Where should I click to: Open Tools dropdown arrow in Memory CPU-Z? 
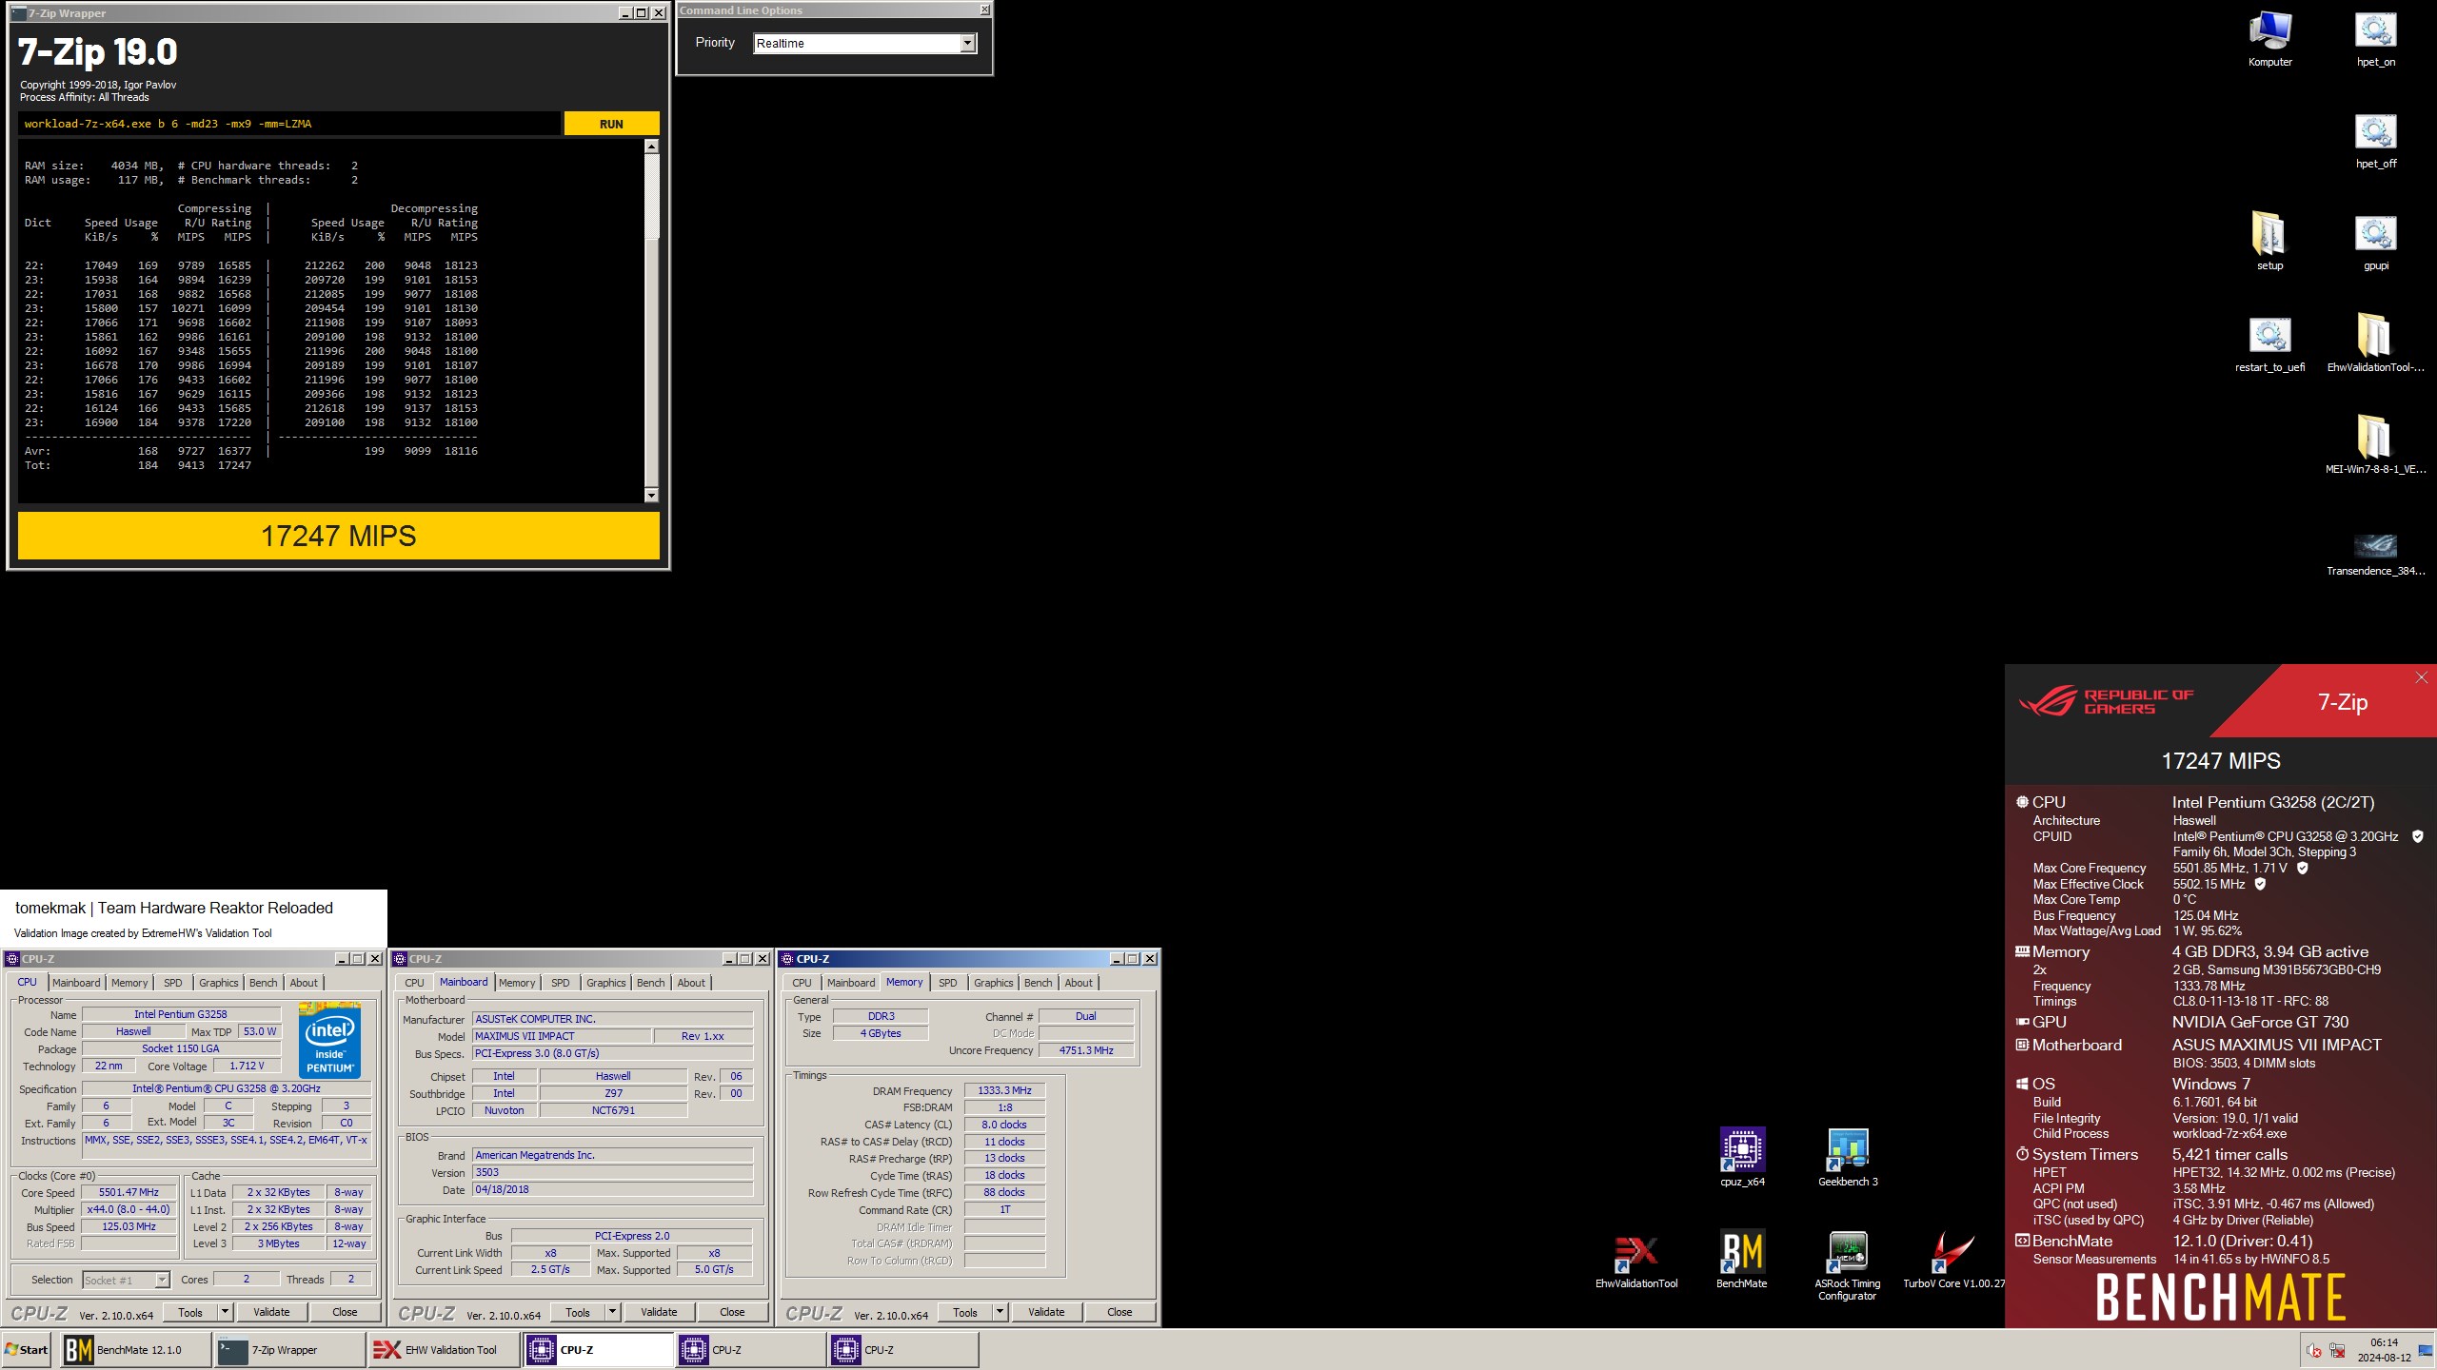tap(1001, 1312)
